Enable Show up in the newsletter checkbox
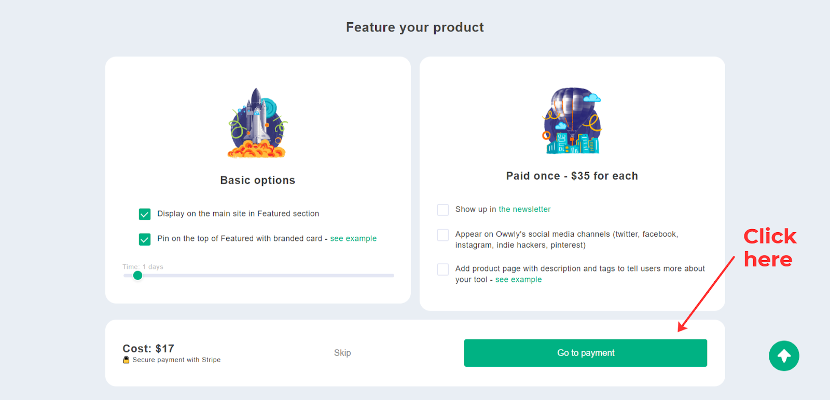This screenshot has height=400, width=830. (x=443, y=210)
